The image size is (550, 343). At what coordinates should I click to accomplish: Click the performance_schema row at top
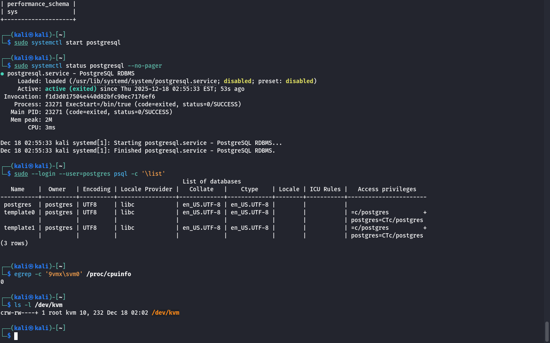[x=38, y=4]
